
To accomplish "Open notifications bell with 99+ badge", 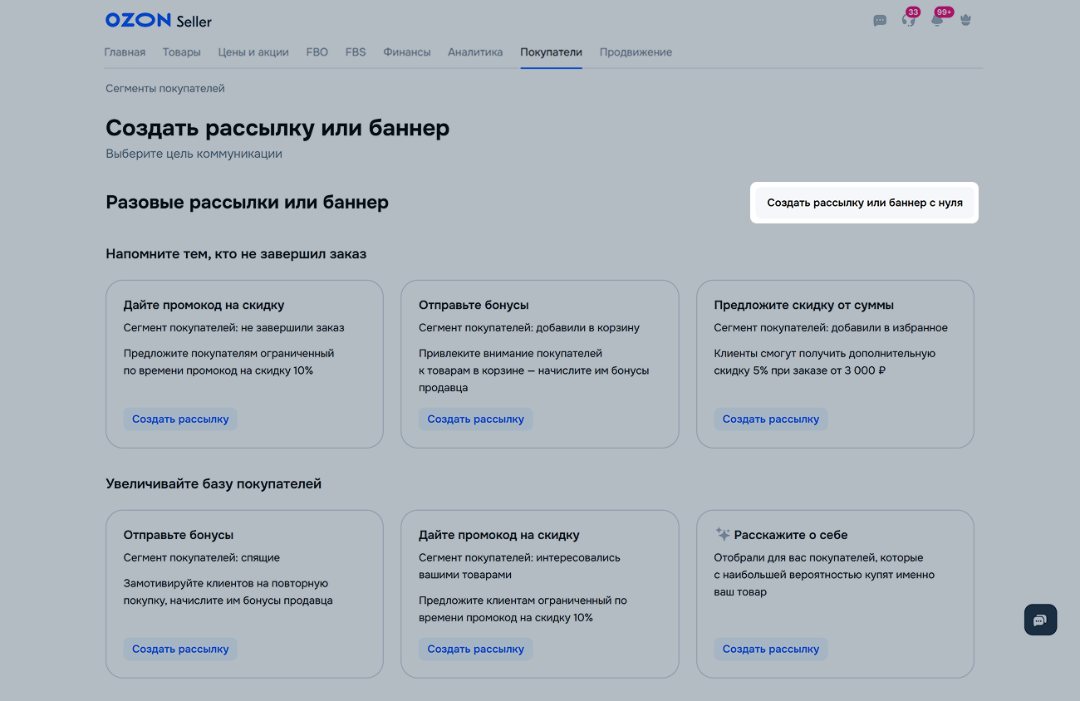I will point(937,21).
